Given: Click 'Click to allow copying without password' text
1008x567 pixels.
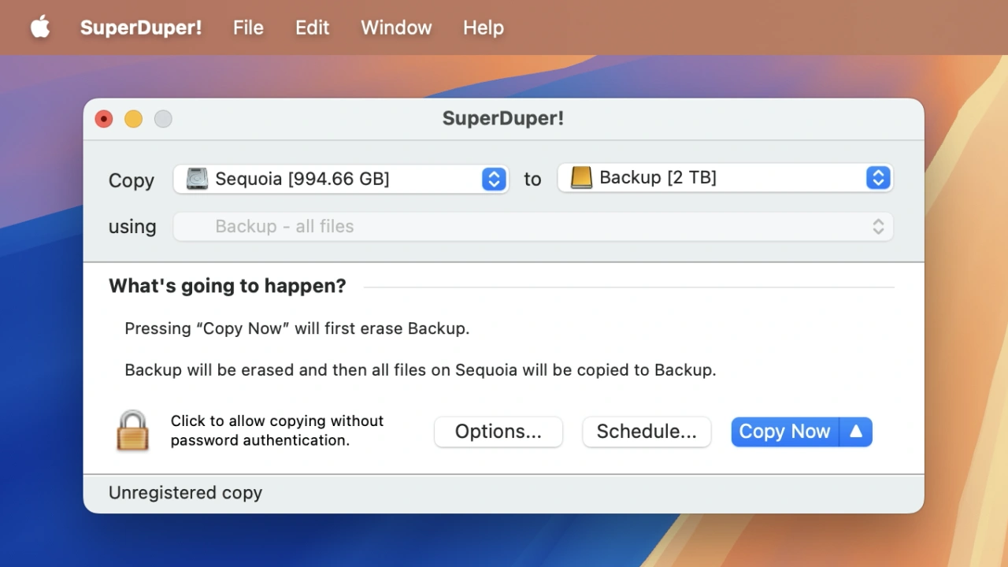Looking at the screenshot, I should (x=277, y=430).
